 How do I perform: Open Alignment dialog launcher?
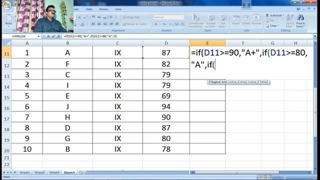click(149, 30)
